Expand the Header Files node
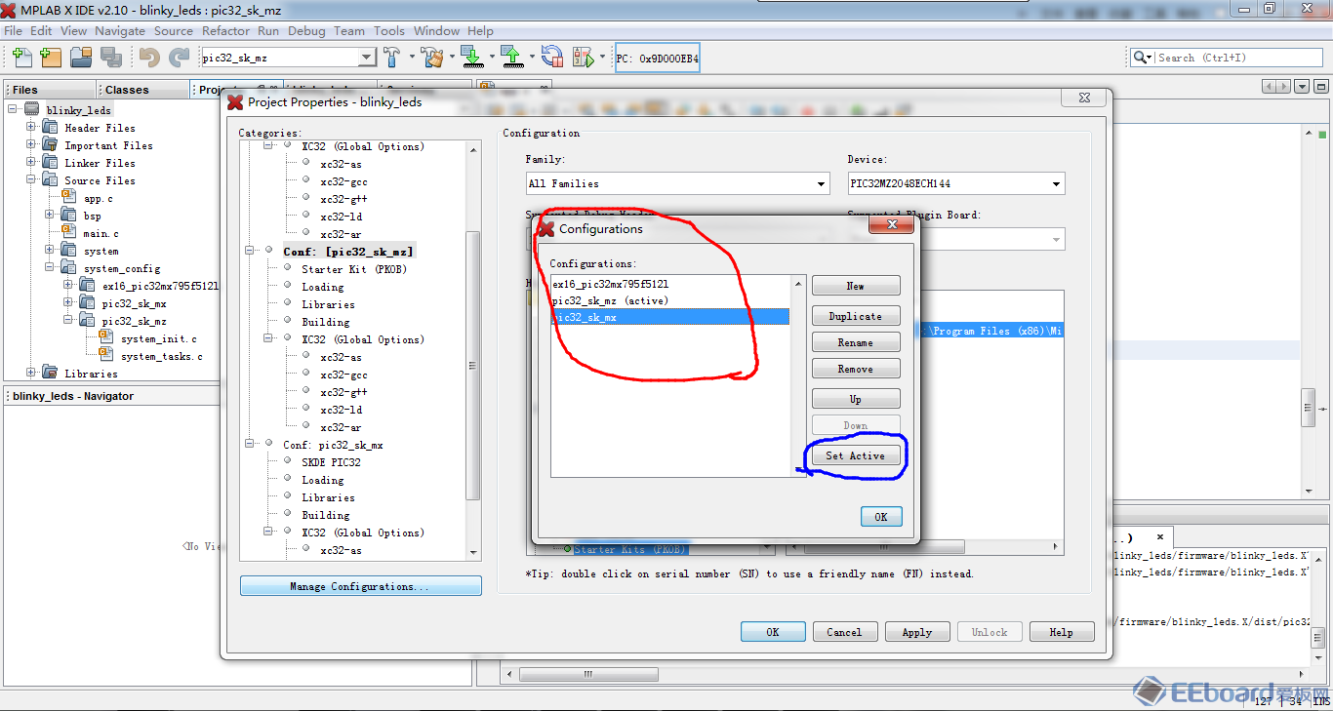 [31, 128]
